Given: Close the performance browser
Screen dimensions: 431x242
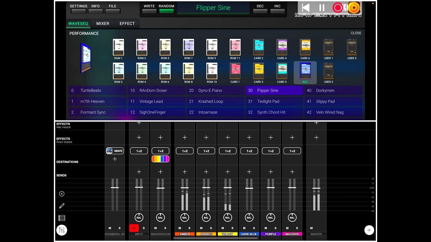Looking at the screenshot, I should tap(356, 33).
